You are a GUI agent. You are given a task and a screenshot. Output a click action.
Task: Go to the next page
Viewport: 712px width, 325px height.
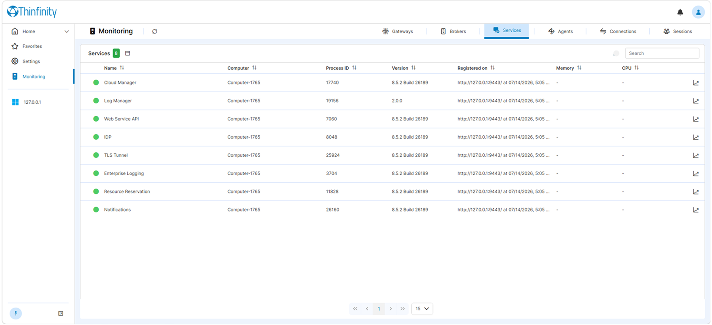click(390, 309)
